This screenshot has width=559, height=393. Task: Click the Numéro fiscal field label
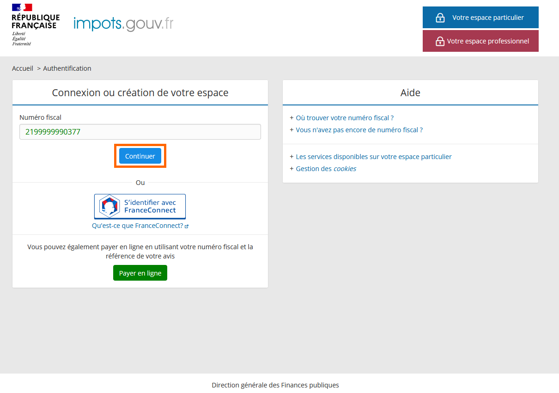pos(40,117)
